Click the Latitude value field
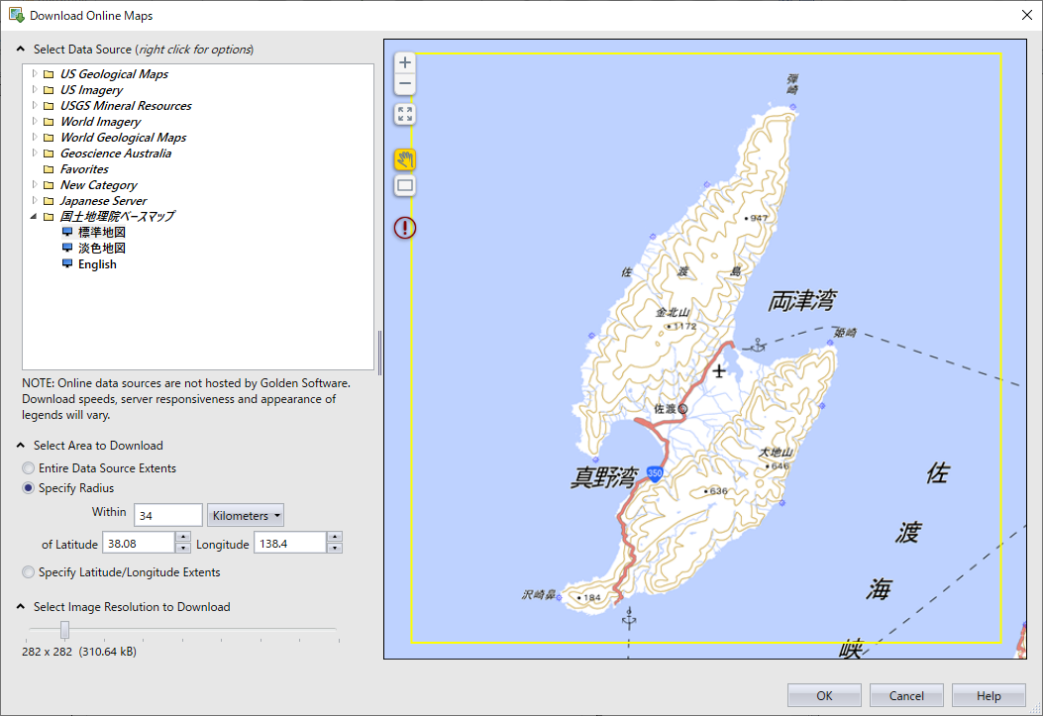Image resolution: width=1043 pixels, height=716 pixels. 139,543
